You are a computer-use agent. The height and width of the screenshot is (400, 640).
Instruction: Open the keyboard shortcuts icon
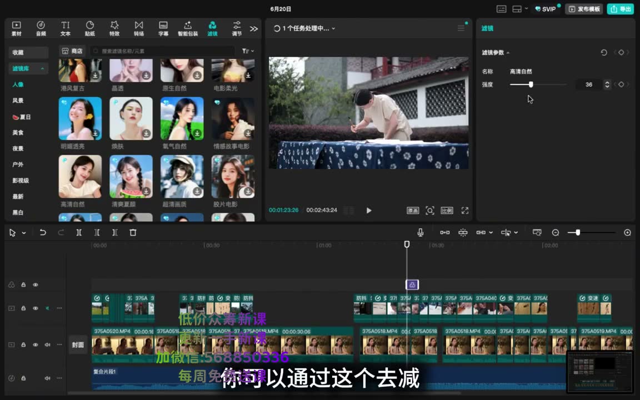[x=501, y=9]
